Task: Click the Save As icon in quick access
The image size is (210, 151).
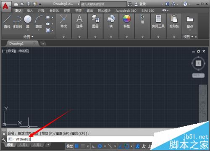Action: point(34,4)
